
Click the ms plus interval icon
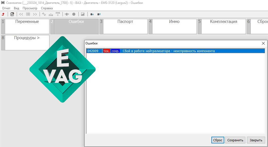pyautogui.click(x=58, y=14)
